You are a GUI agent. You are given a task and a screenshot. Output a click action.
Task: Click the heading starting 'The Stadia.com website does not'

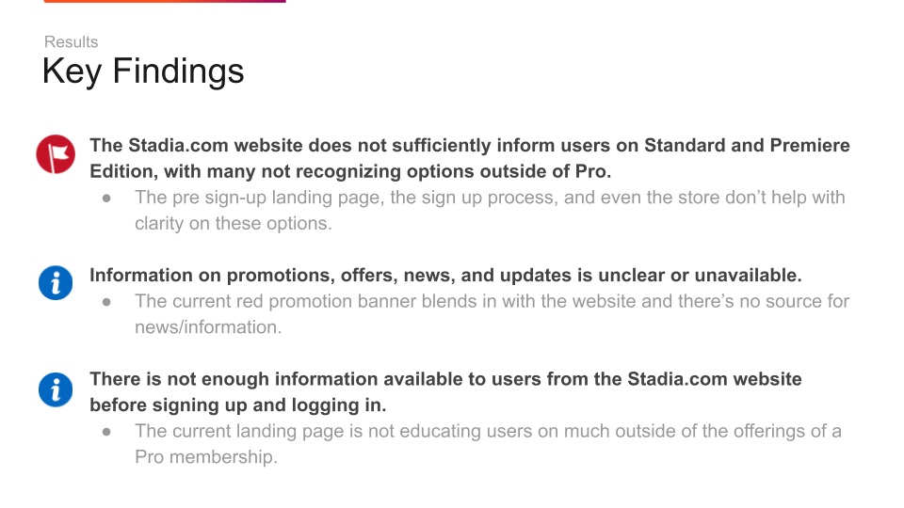(469, 145)
